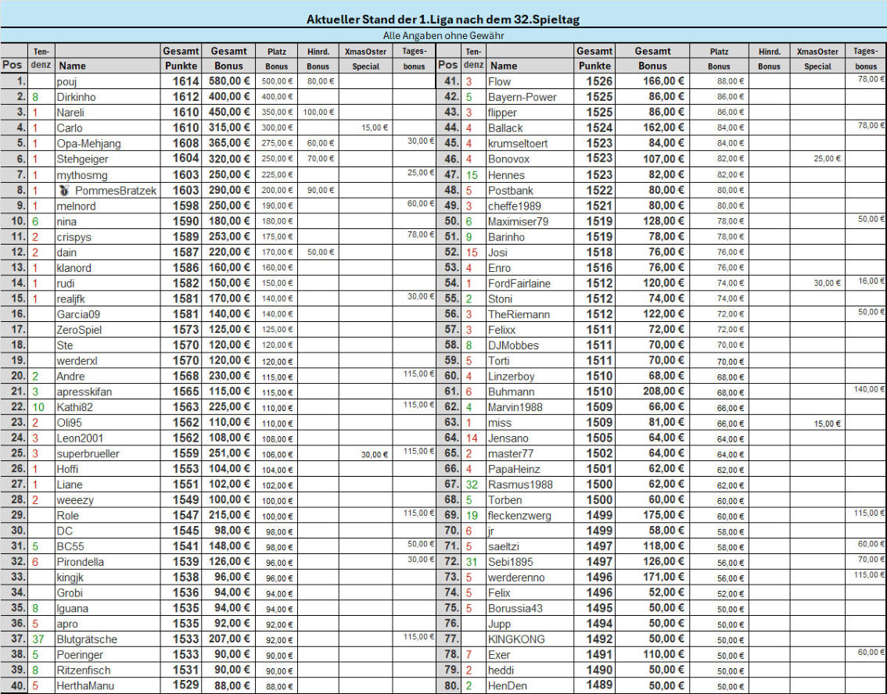
Task: Select the name cell 'pouj'
Action: tap(107, 81)
